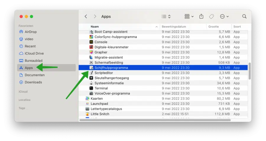Click the Grapher app icon
Screen dimensions: 266x141
click(91, 52)
